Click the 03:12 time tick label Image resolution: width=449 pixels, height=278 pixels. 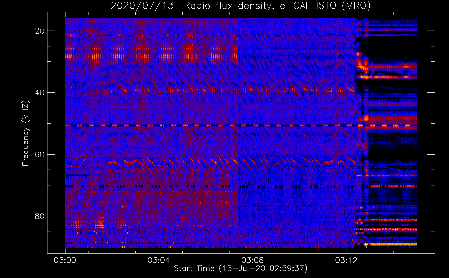(346, 260)
